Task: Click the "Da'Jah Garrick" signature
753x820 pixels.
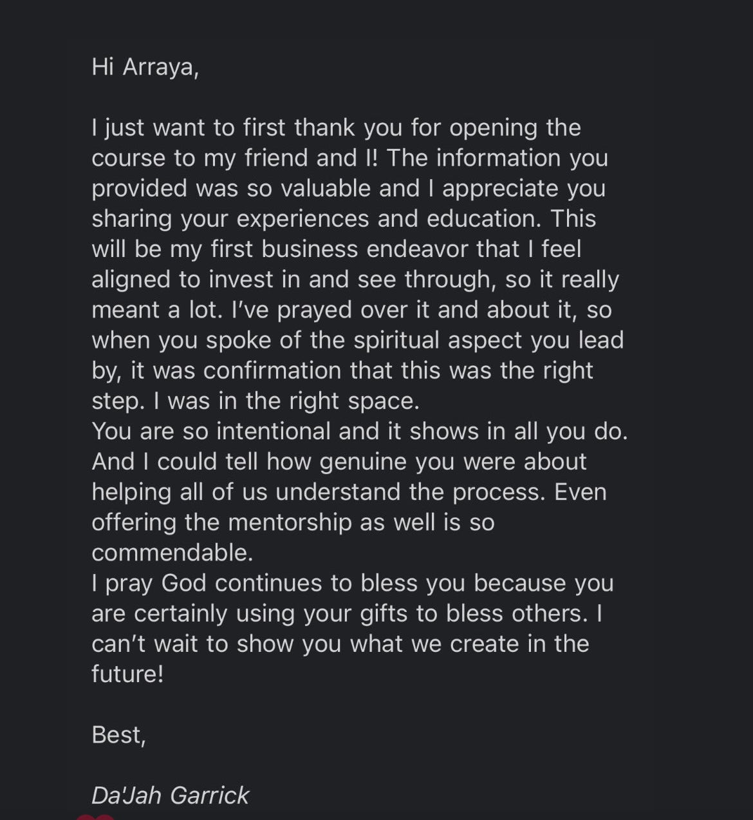Action: point(170,796)
